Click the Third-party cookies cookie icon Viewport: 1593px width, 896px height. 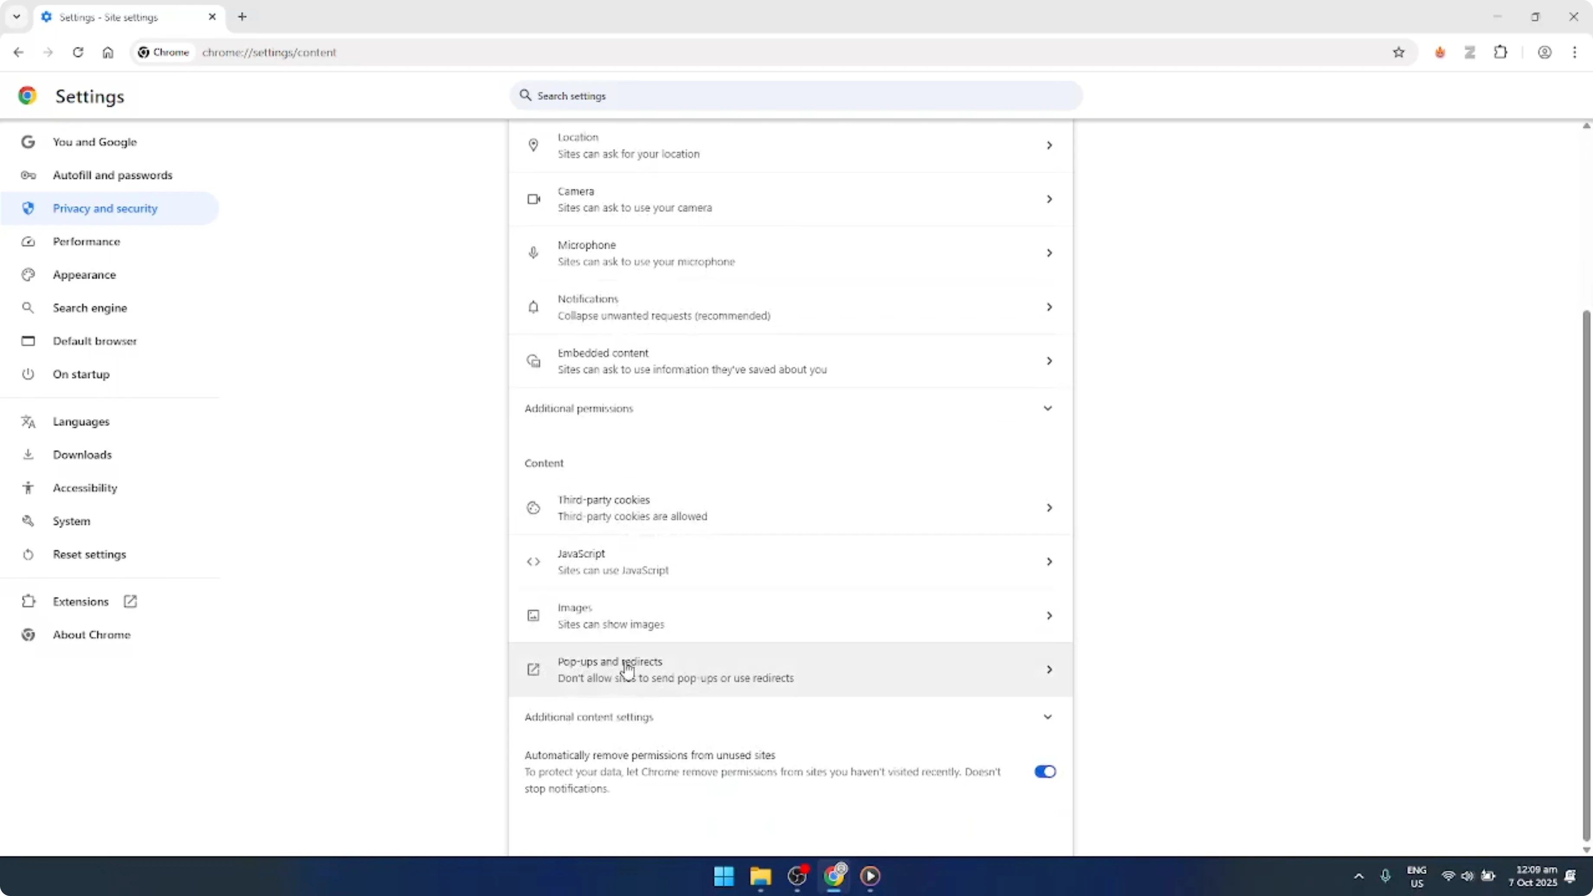click(x=532, y=507)
